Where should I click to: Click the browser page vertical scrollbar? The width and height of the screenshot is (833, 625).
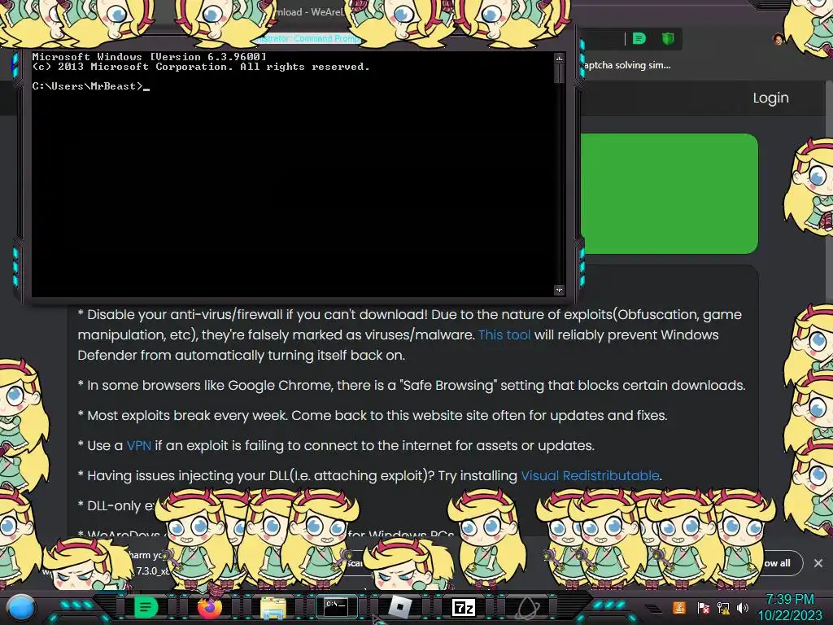click(x=829, y=191)
